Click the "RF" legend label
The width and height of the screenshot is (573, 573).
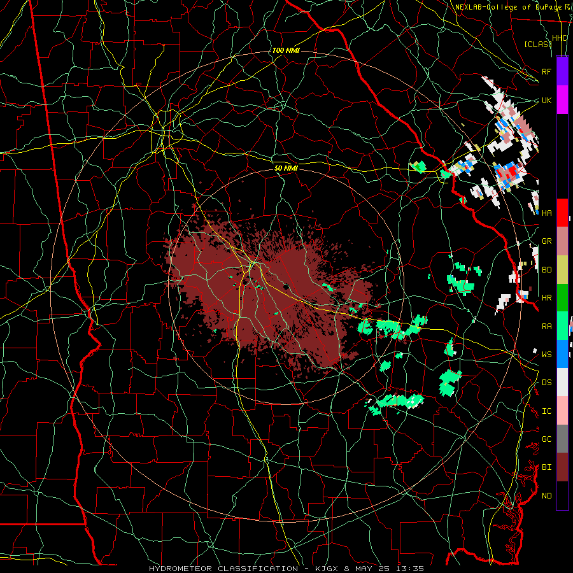pos(546,71)
